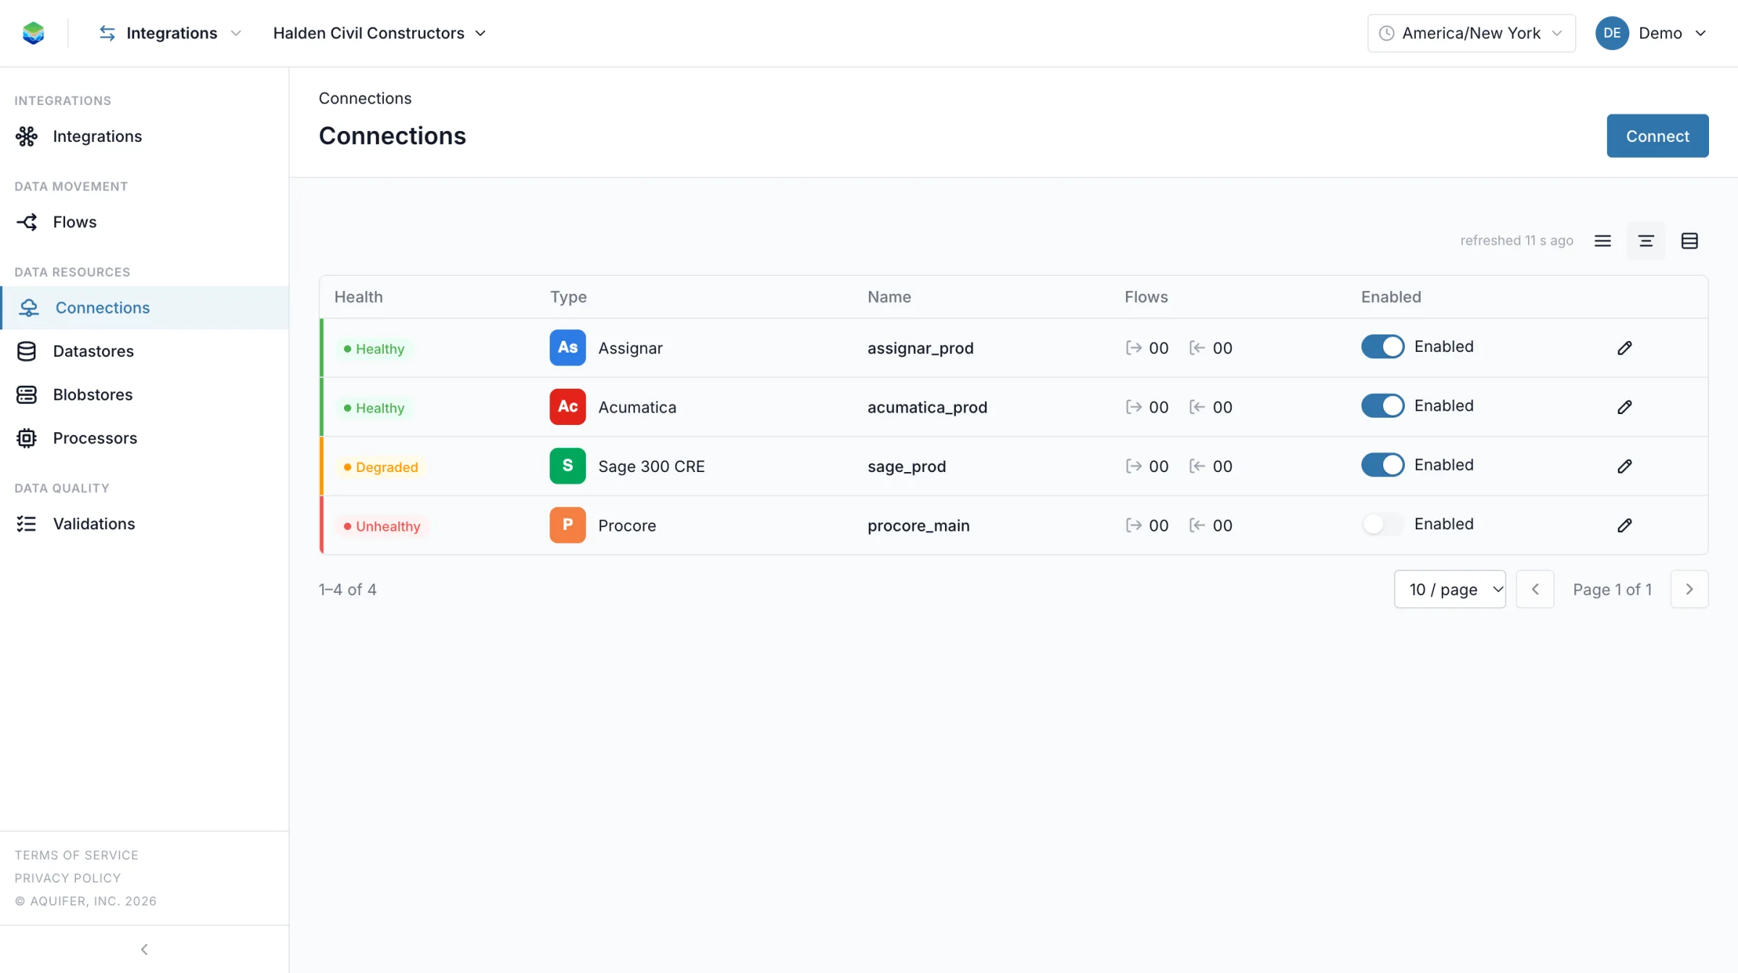Click the Acumatica 'Ac' type icon

(x=568, y=407)
